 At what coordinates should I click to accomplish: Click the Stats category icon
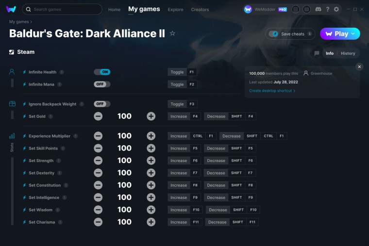click(x=12, y=136)
